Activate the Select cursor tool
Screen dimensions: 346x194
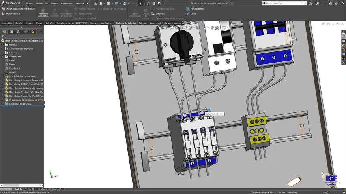[140, 3]
